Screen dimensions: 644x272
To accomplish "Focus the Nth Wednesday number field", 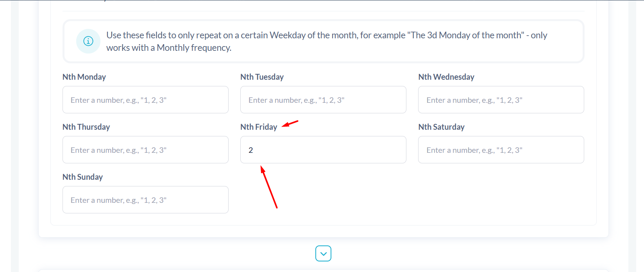I will (501, 100).
